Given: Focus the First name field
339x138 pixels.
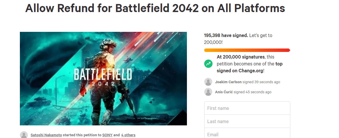Looking at the screenshot, I should 247,108.
